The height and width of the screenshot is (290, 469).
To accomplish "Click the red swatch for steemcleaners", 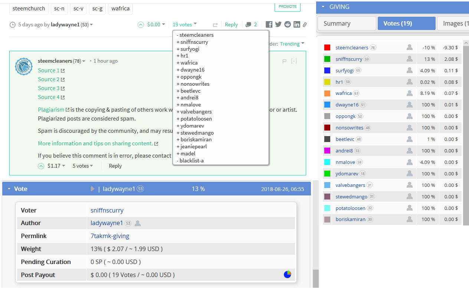I will pos(327,47).
